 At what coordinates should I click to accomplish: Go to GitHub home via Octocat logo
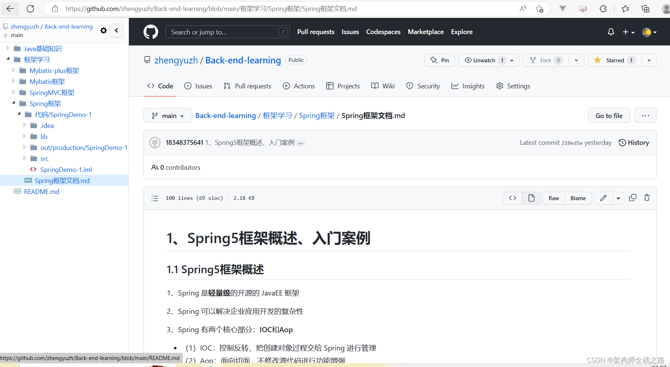(x=151, y=32)
